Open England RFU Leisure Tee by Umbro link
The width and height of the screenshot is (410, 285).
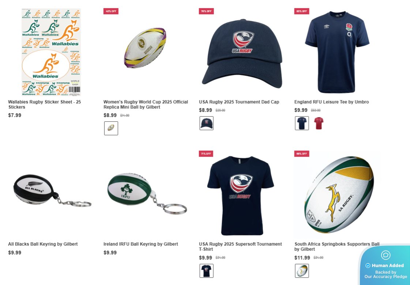tap(332, 102)
